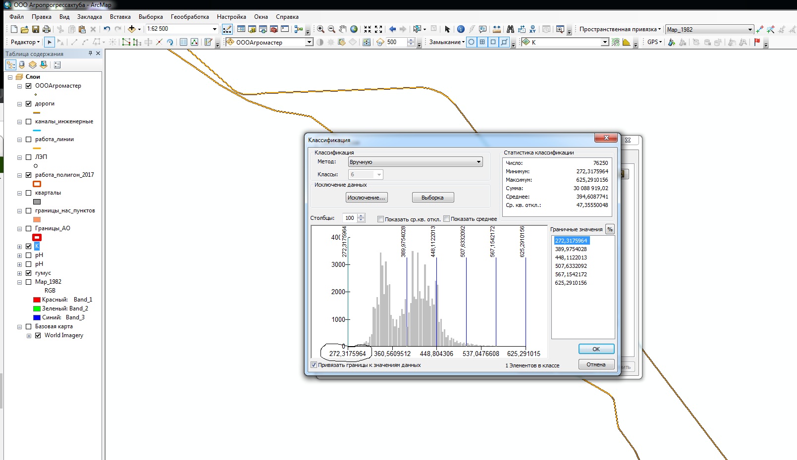Select the Measure ruler tool
The width and height of the screenshot is (797, 460).
pos(496,29)
